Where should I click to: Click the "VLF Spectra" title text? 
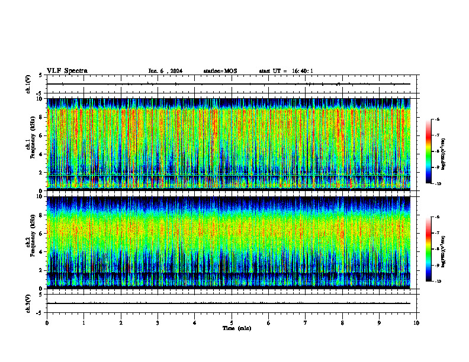[x=67, y=71]
